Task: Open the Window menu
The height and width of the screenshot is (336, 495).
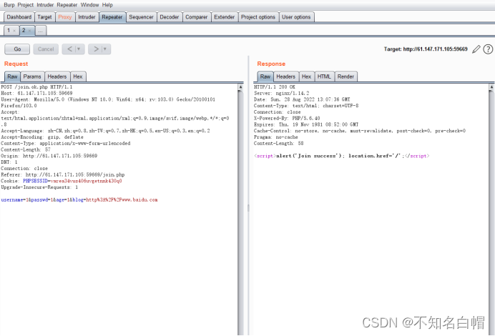Action: [89, 5]
